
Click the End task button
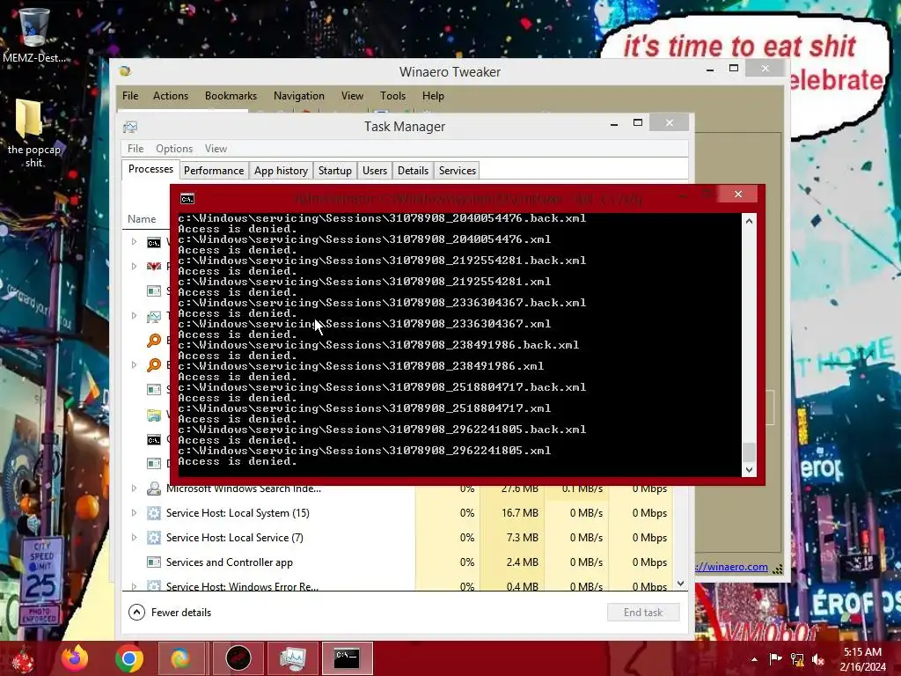(643, 613)
